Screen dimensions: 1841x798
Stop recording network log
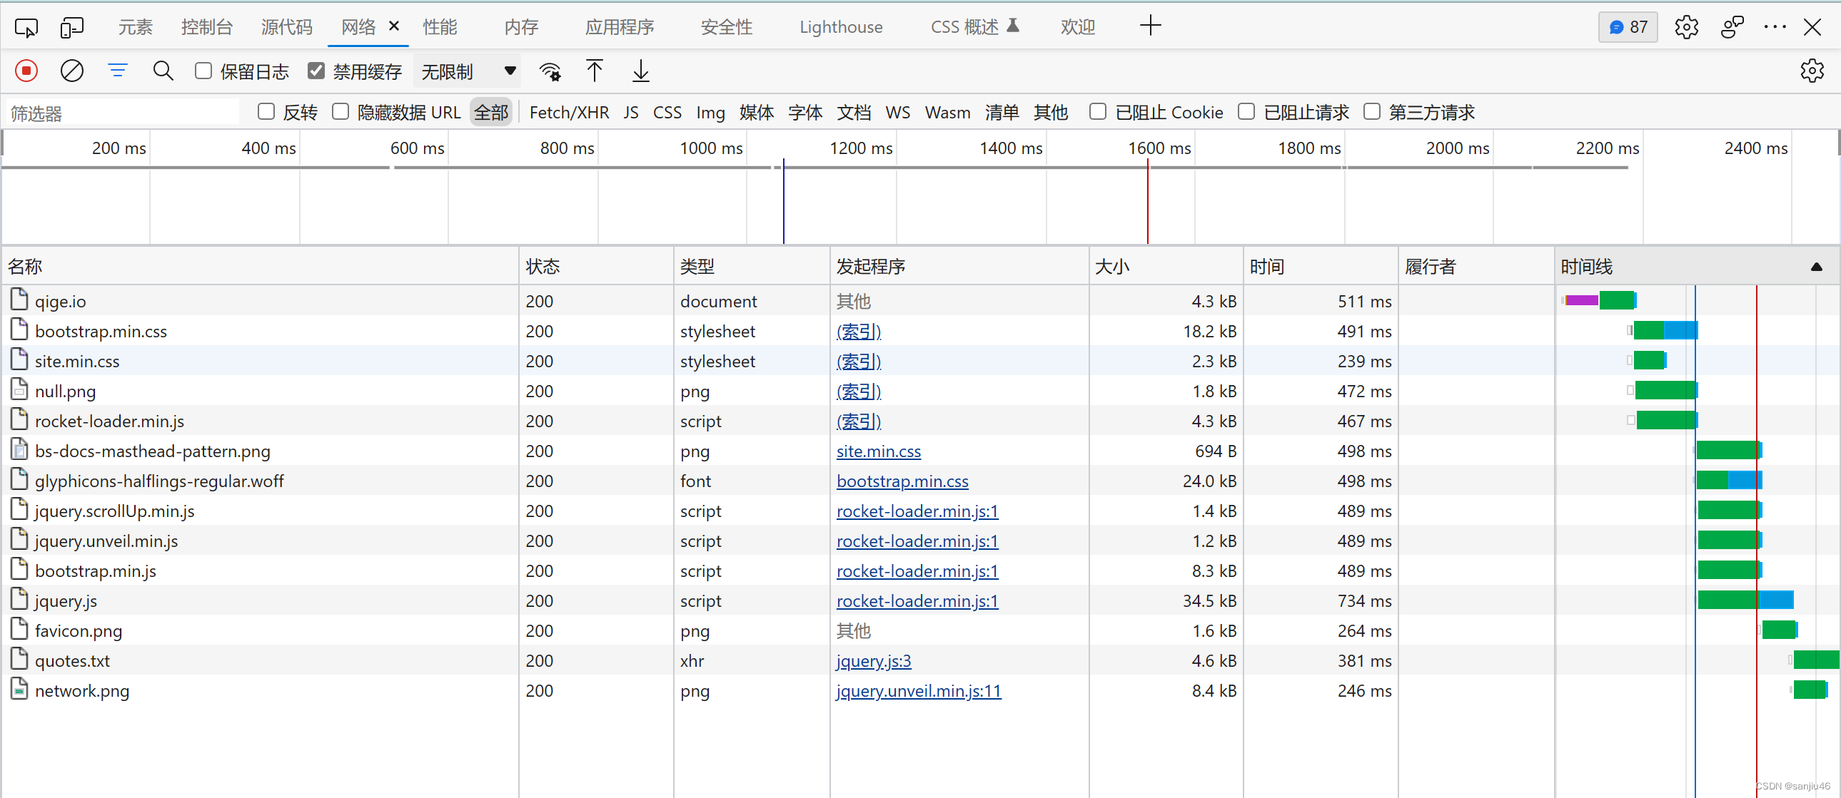[x=26, y=71]
